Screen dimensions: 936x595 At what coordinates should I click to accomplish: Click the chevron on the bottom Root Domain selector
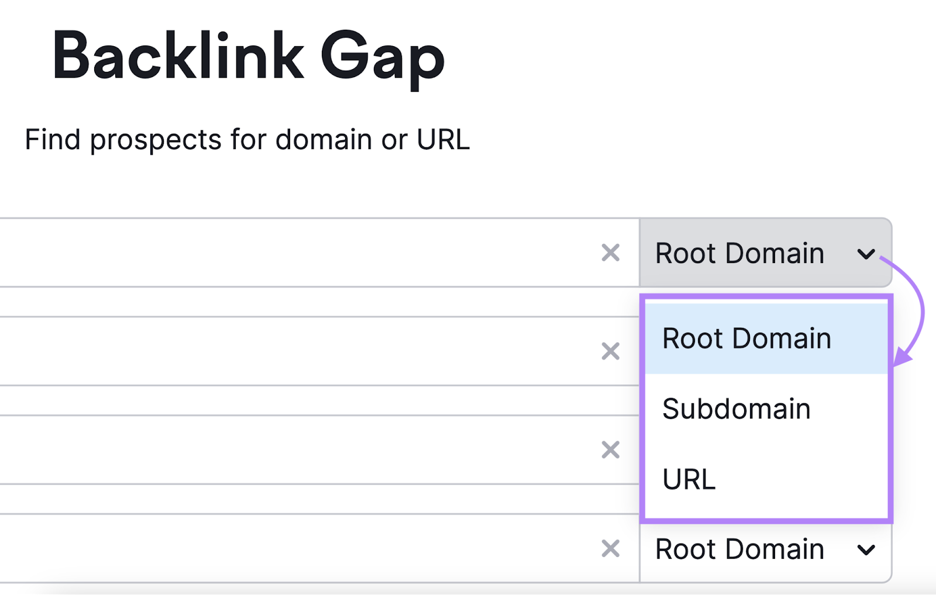[x=866, y=550]
